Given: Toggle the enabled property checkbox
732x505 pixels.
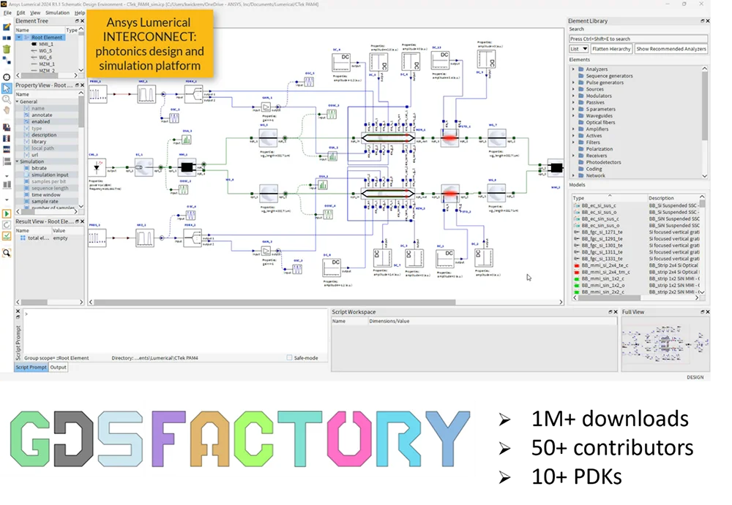Looking at the screenshot, I should [26, 121].
